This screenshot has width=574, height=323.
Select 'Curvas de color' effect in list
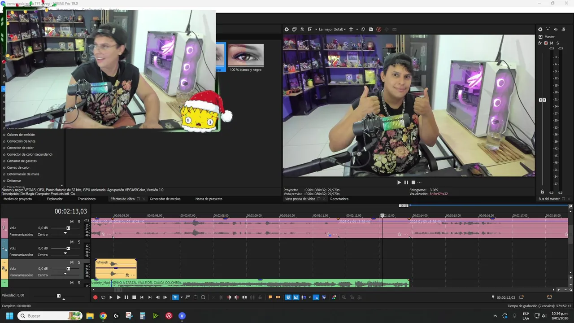click(18, 167)
